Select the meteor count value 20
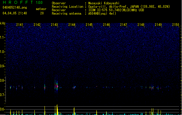The image size is (182, 115). (x=42, y=13)
